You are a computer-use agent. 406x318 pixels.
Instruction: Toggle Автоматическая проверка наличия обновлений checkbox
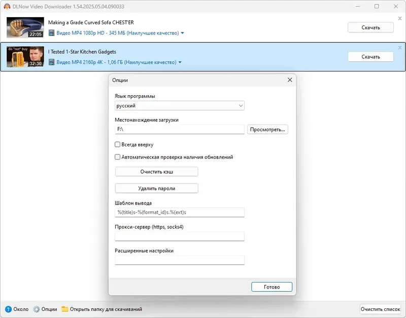118,157
